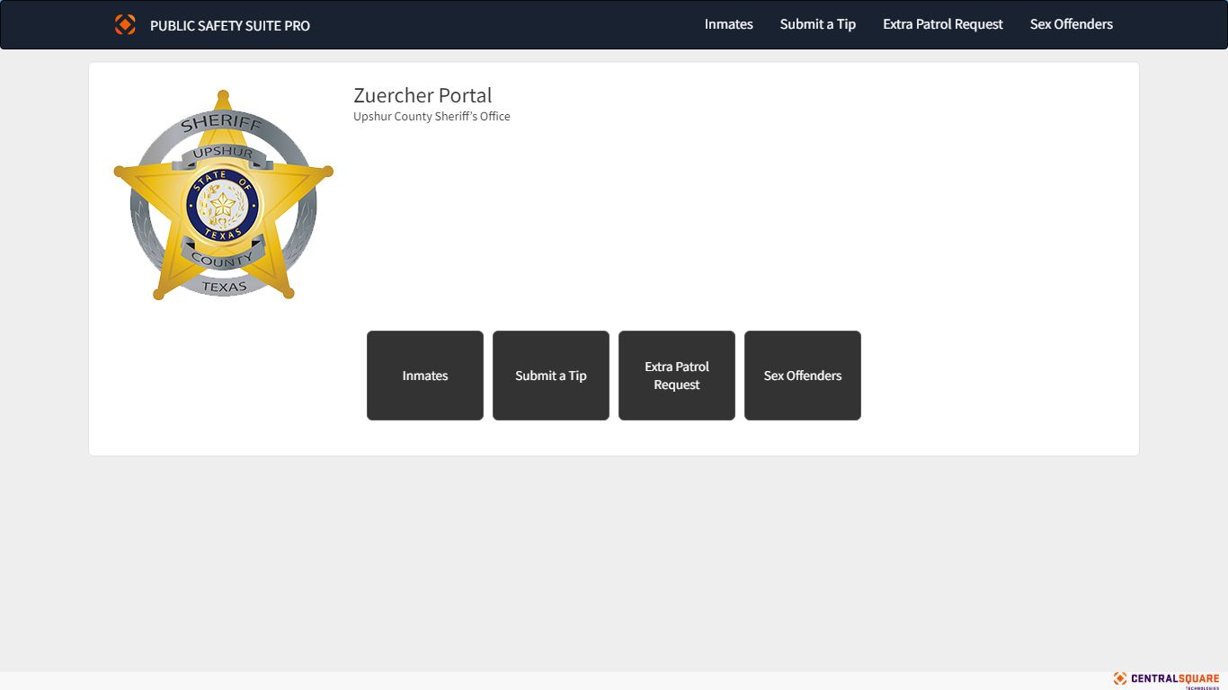
Task: Go to Sex Offenders in the top navigation
Action: tap(1072, 24)
